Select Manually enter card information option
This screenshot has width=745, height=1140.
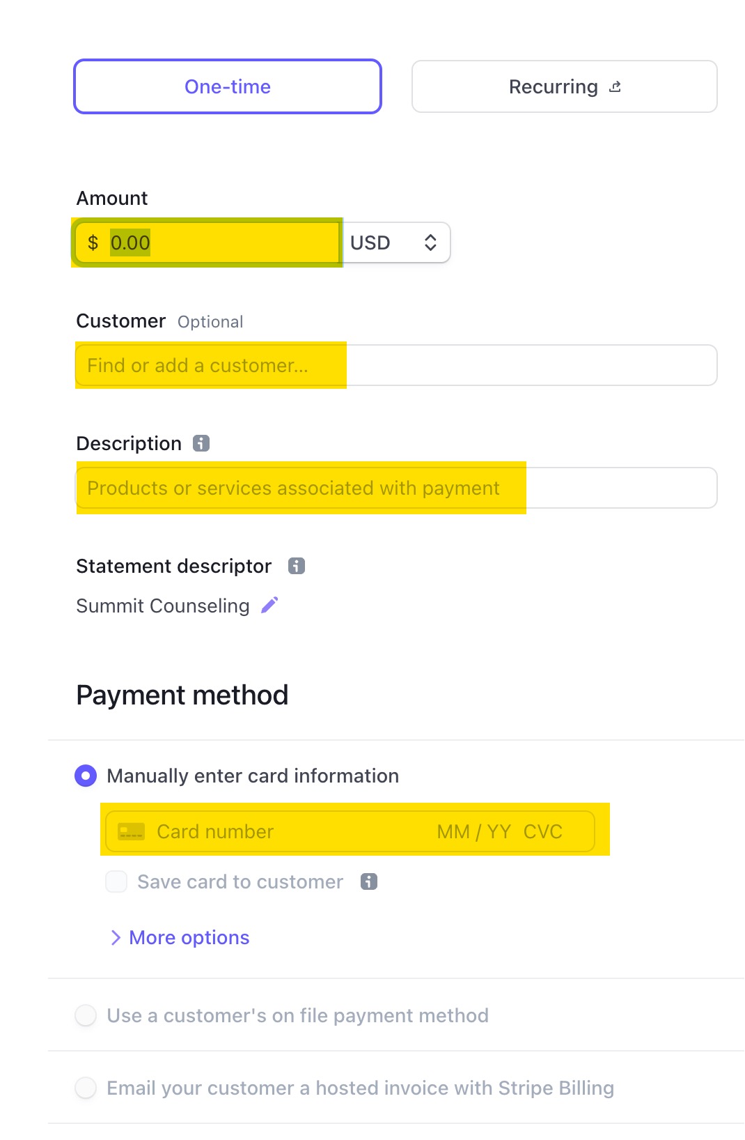coord(85,775)
